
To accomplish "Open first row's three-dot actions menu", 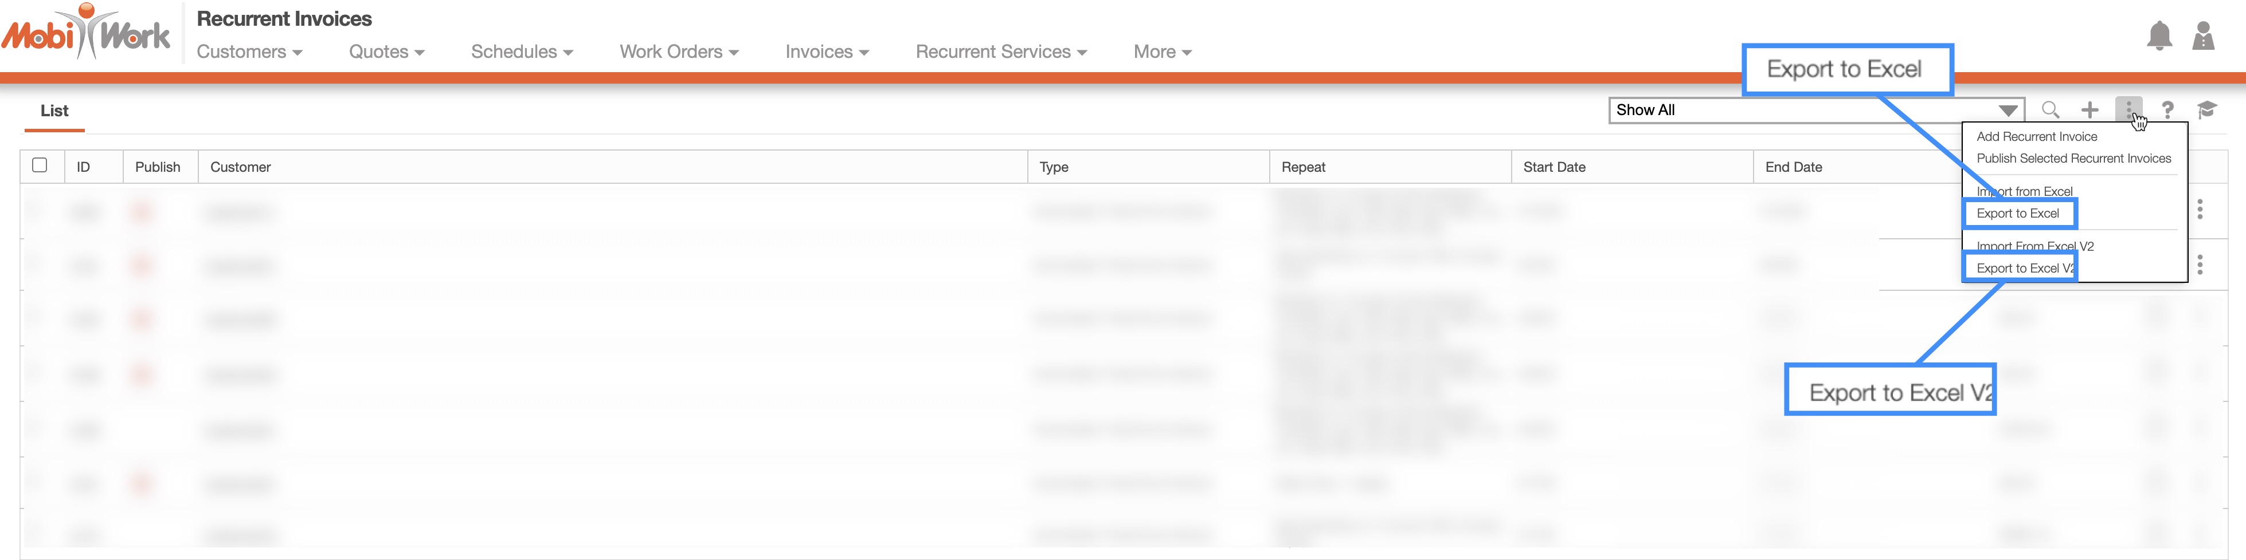I will 2199,209.
